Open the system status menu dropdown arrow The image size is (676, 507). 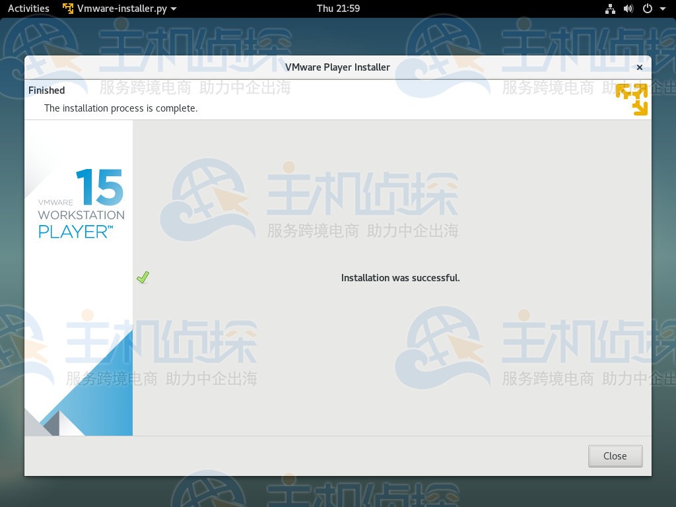click(x=662, y=9)
